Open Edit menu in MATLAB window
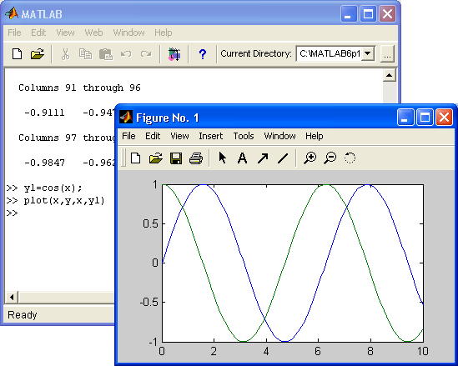This screenshot has height=366, width=458. pos(38,33)
